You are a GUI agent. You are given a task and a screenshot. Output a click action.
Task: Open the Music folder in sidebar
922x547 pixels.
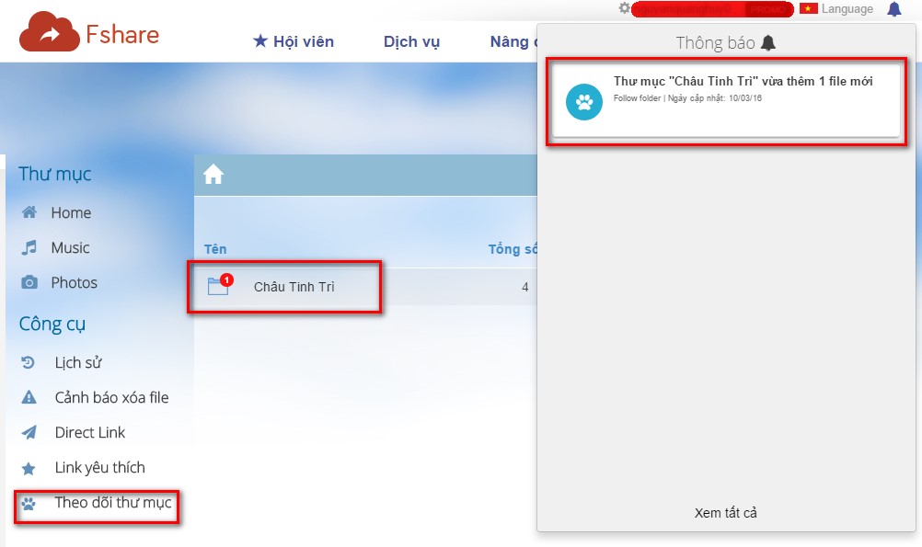(70, 248)
